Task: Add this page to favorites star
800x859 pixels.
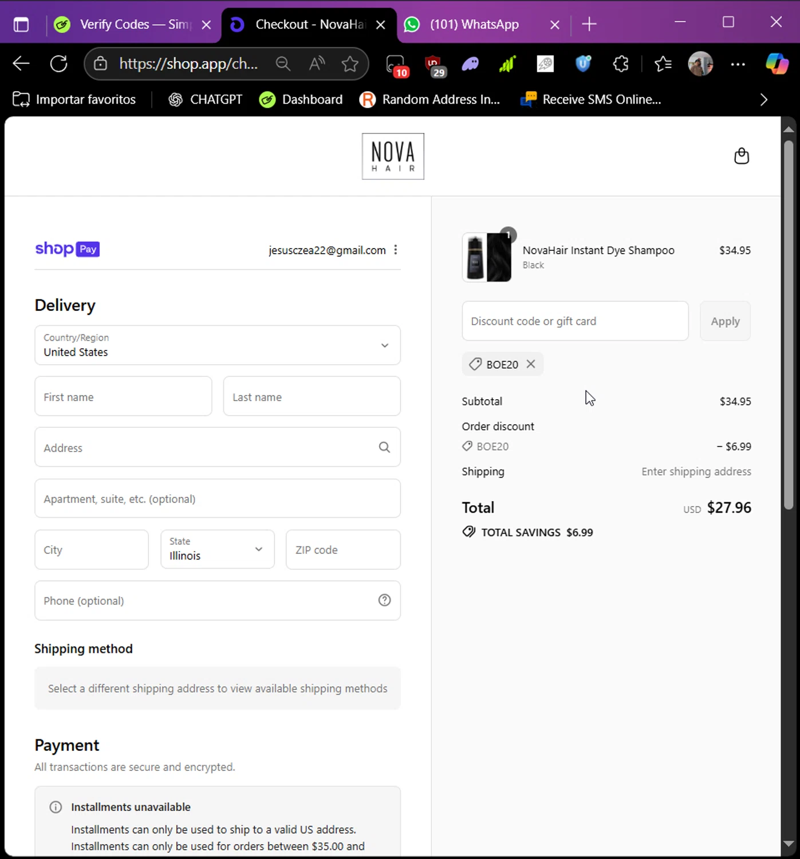Action: 350,64
